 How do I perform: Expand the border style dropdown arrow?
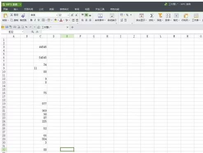click(46, 20)
